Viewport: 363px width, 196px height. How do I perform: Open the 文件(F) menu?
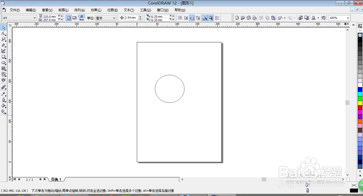click(x=15, y=10)
